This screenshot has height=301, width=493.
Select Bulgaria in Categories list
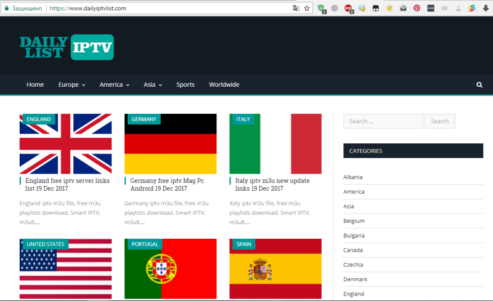(354, 236)
